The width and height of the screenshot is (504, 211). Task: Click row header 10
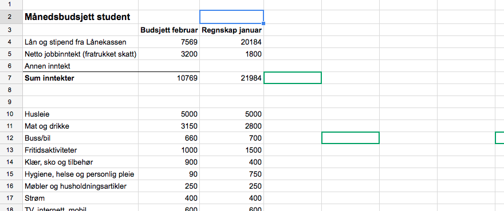point(11,114)
